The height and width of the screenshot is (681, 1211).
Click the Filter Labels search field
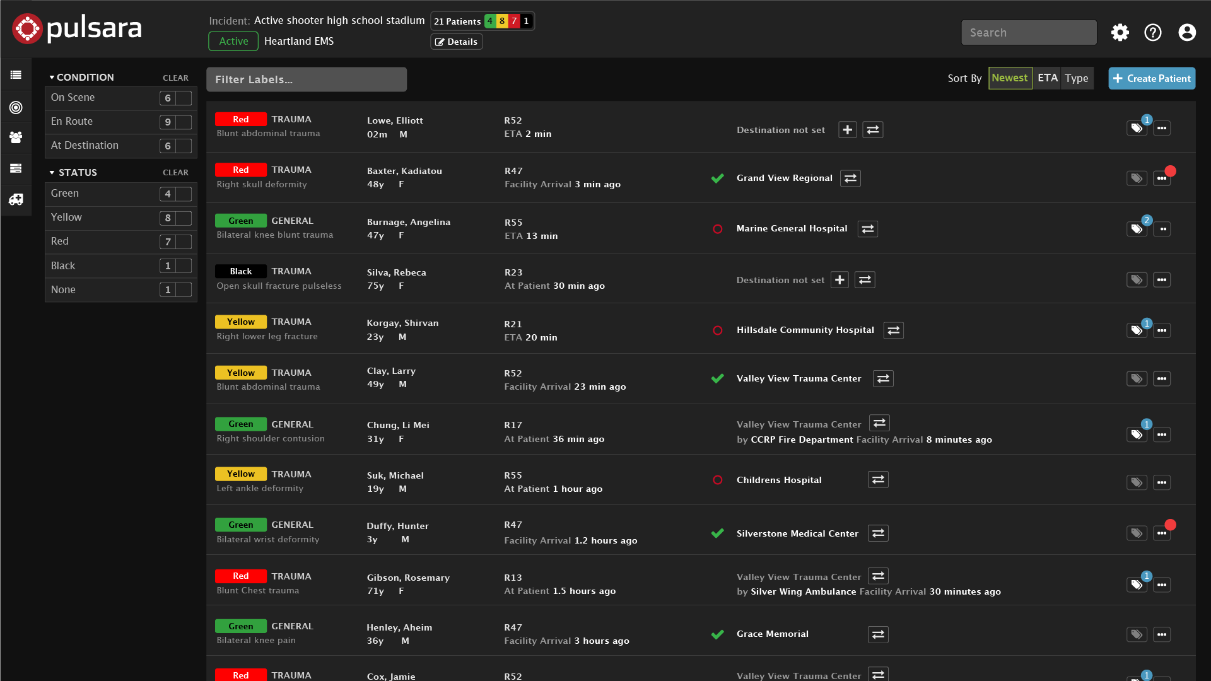point(306,78)
